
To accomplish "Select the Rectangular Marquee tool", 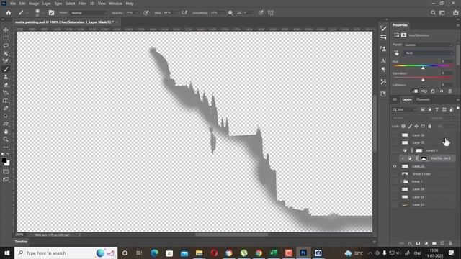I will point(6,38).
